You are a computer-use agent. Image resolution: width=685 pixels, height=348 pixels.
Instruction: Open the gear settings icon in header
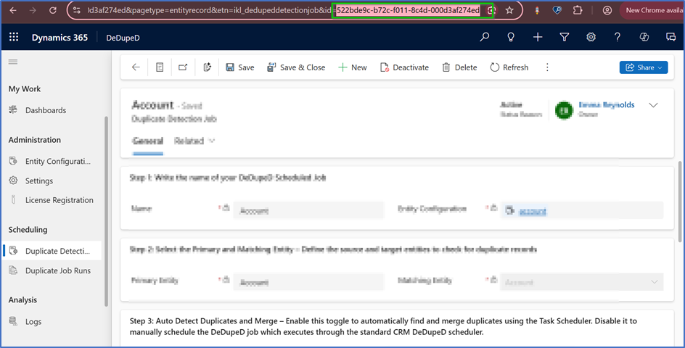pos(591,37)
